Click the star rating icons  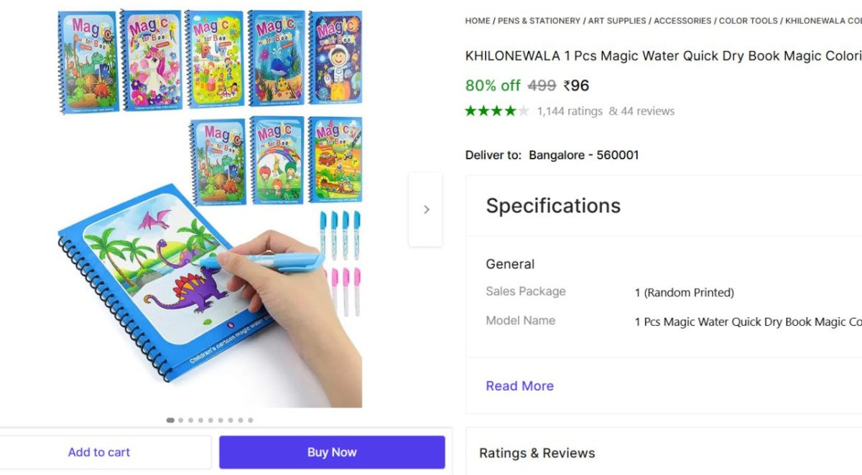click(497, 110)
